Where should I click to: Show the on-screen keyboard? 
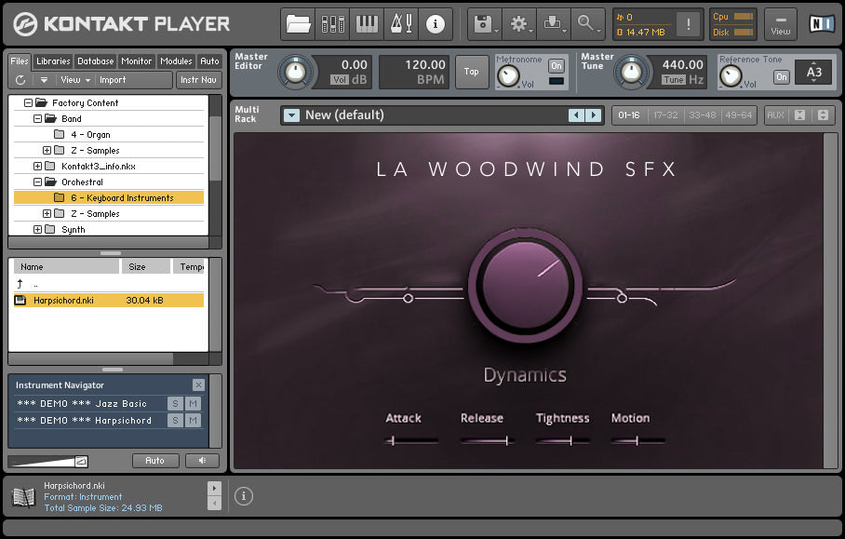pos(367,24)
